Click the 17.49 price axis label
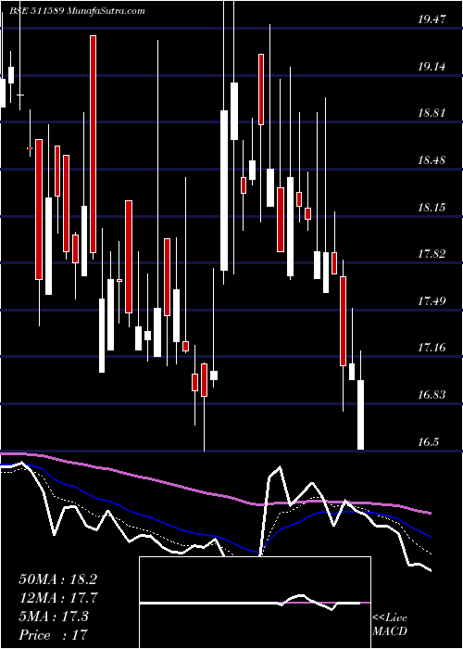The image size is (463, 649). click(432, 301)
